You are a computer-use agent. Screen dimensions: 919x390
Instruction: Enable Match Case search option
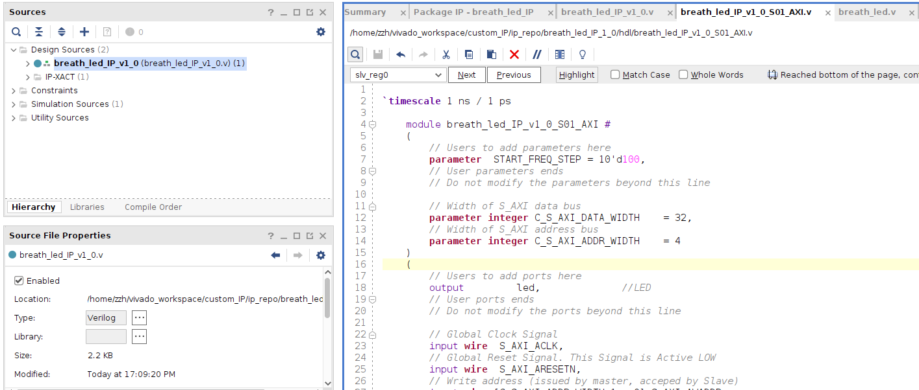click(615, 75)
